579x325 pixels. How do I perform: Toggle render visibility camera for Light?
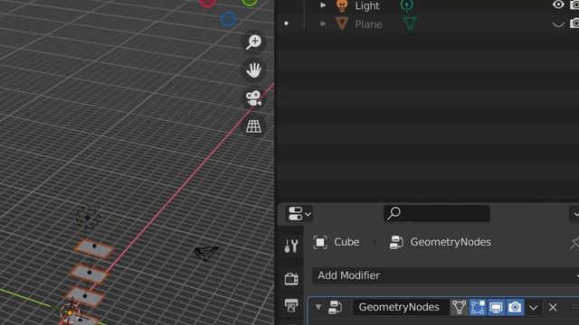574,5
